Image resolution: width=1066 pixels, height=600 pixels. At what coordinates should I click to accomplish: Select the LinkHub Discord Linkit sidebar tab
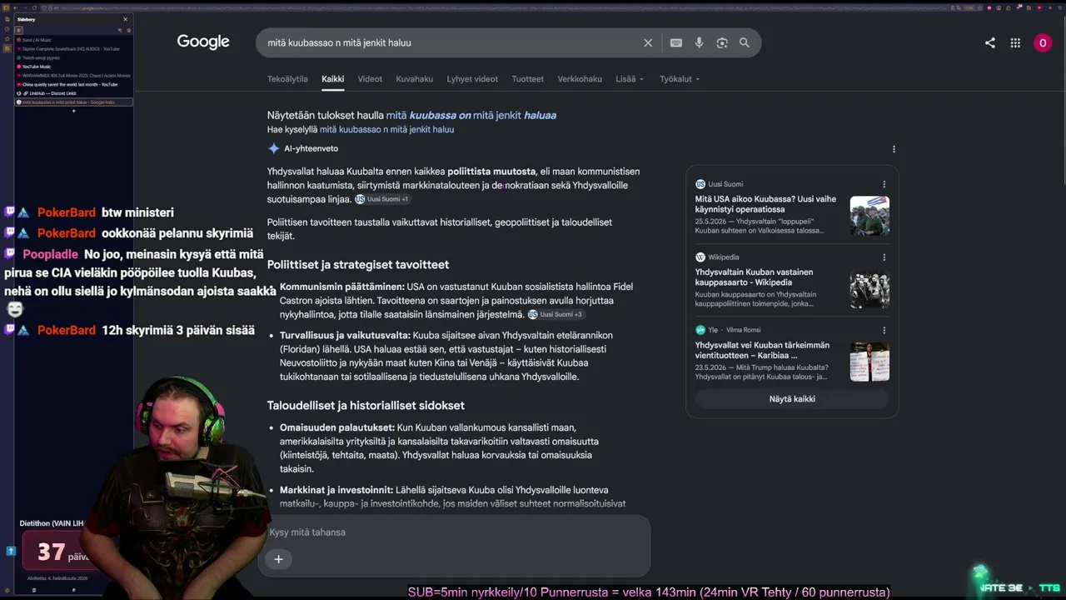point(73,93)
